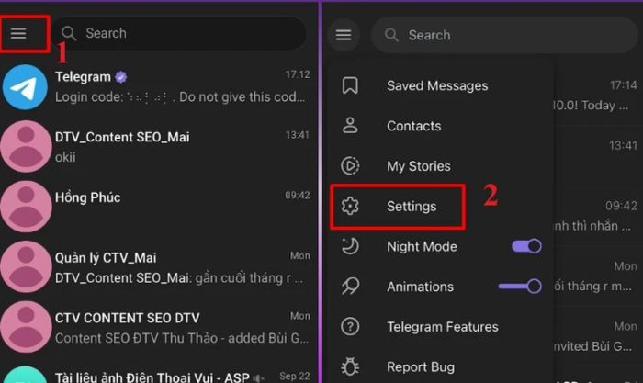Click the Search field in right panel
The width and height of the screenshot is (643, 383).
pos(503,35)
